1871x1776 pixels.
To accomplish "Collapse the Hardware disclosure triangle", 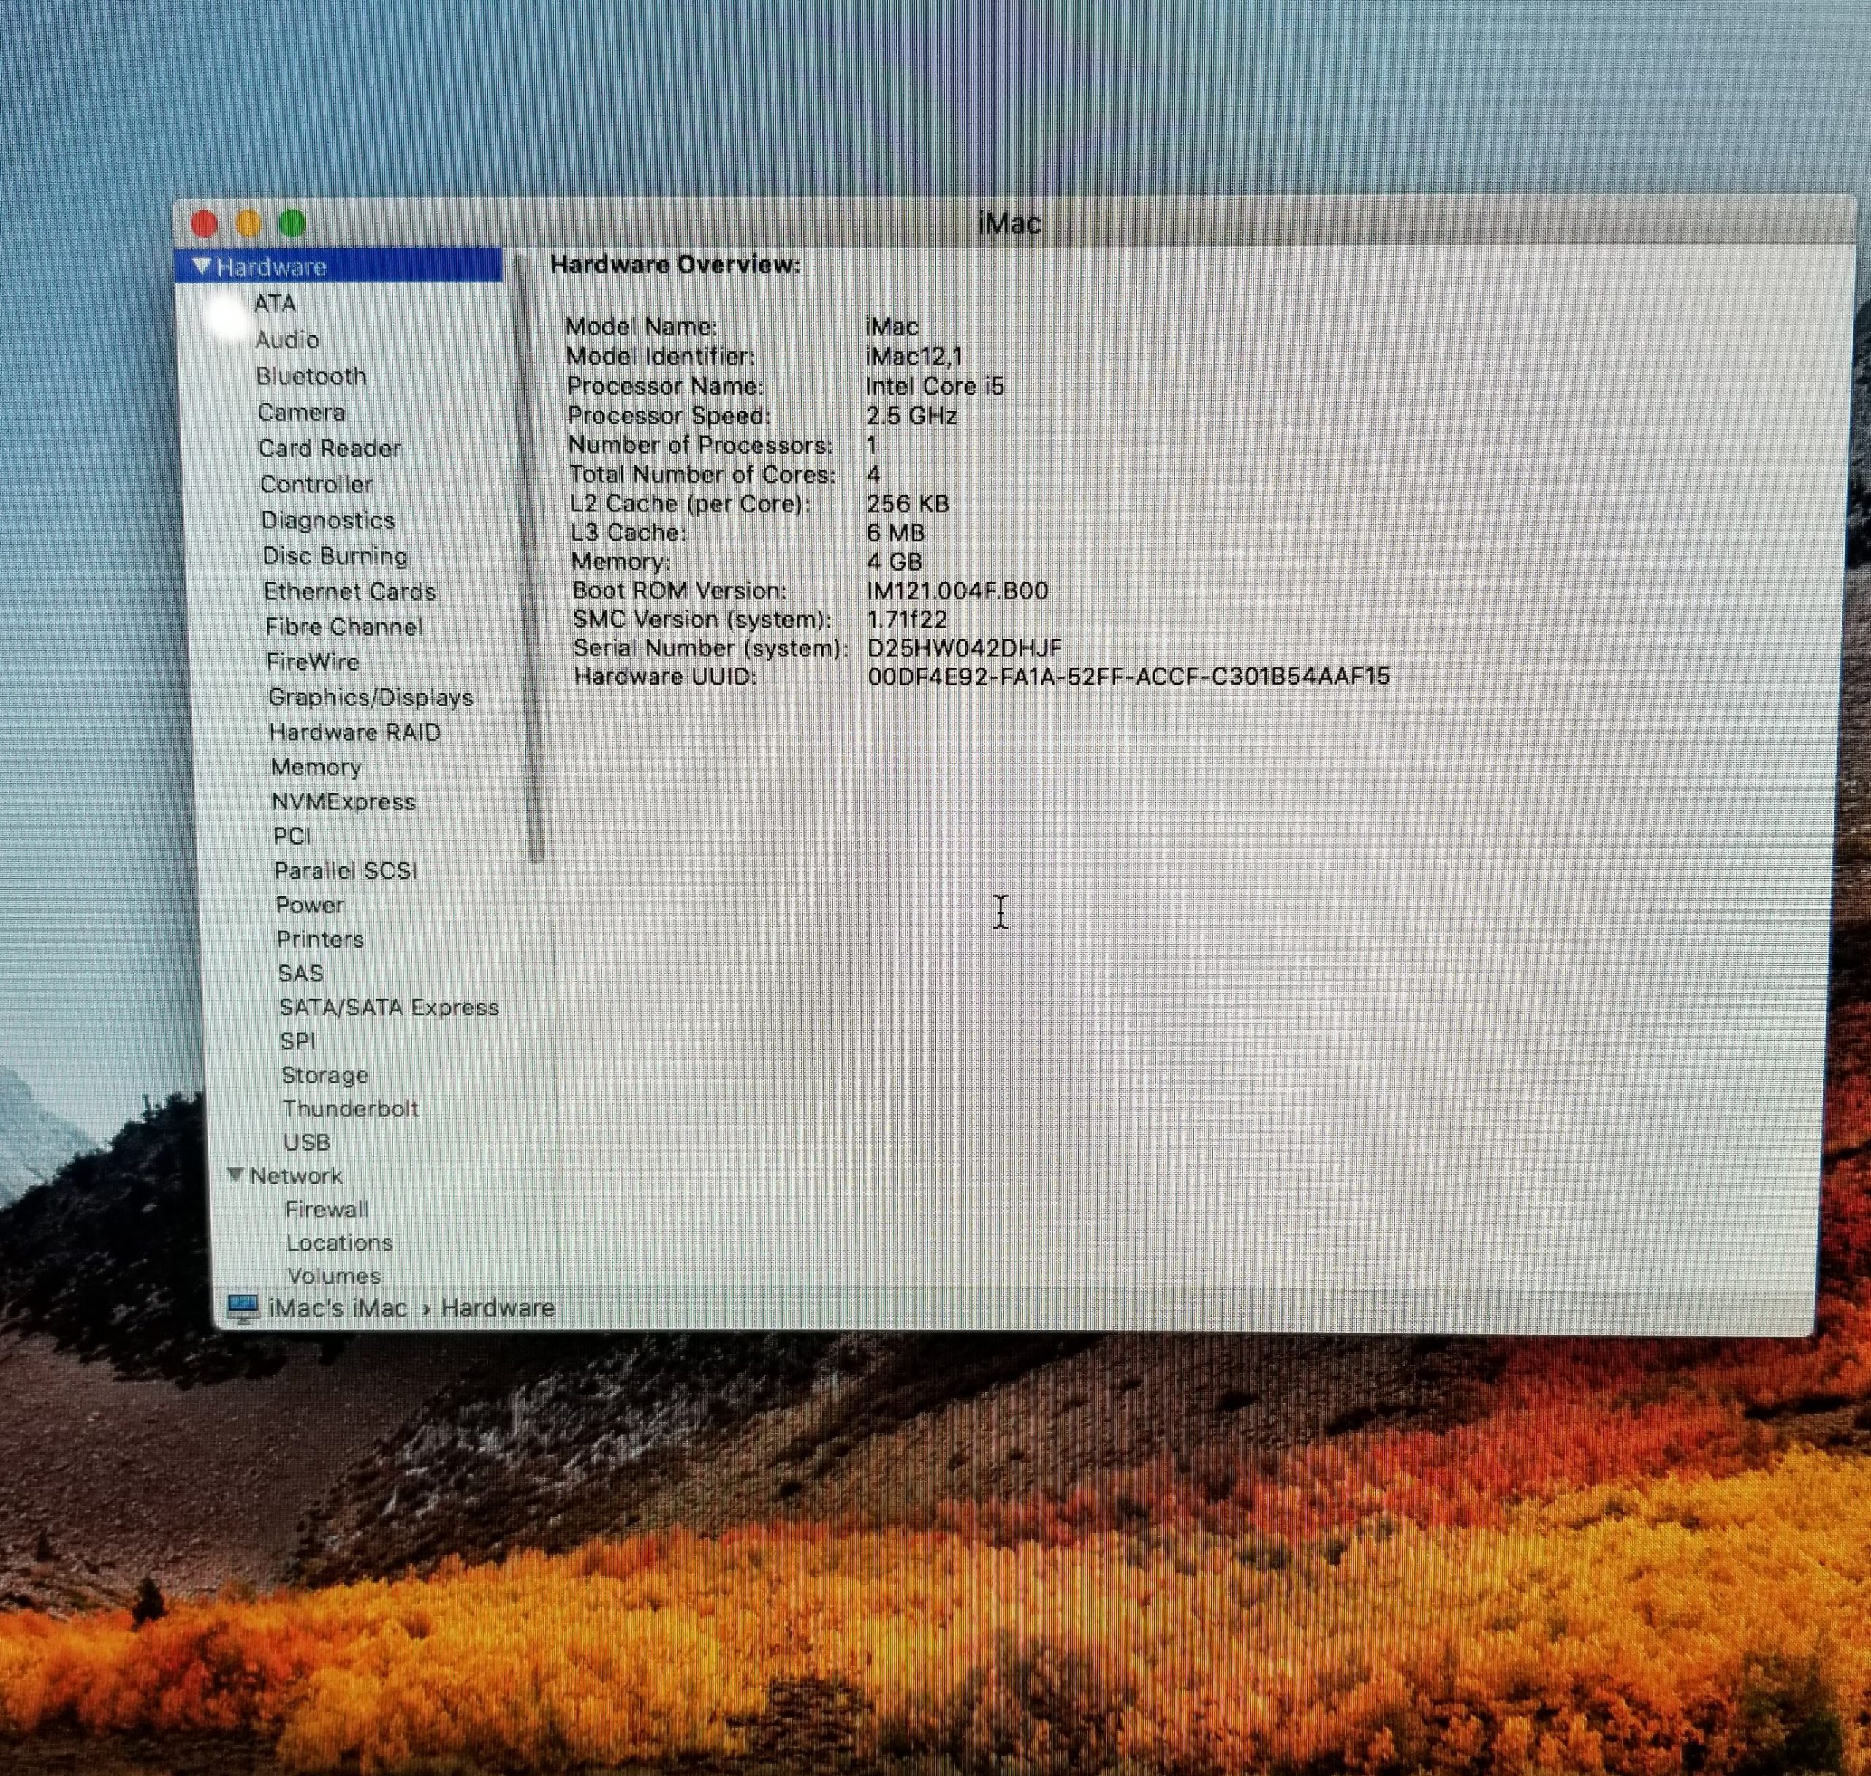I will coord(202,267).
